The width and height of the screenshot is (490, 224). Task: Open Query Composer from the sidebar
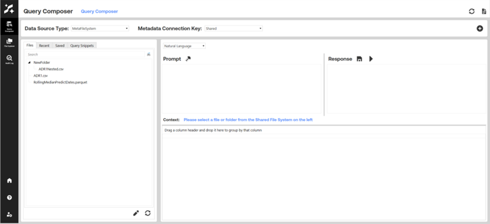click(x=9, y=27)
